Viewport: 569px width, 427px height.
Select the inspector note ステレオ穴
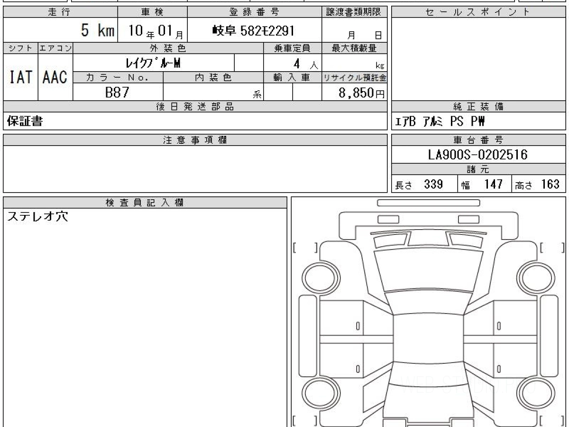pos(38,217)
